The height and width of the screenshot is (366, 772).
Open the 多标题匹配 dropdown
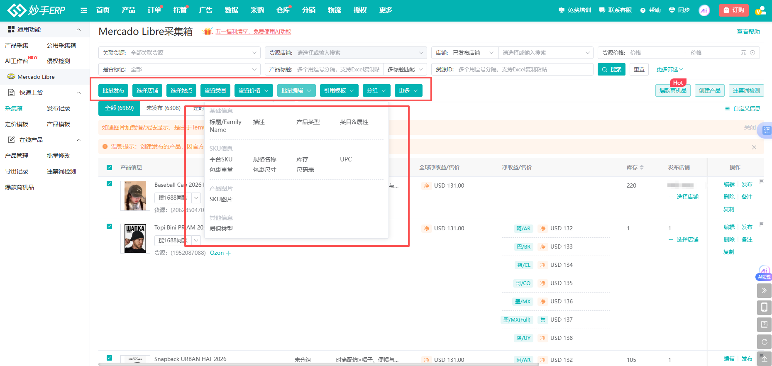pos(405,69)
